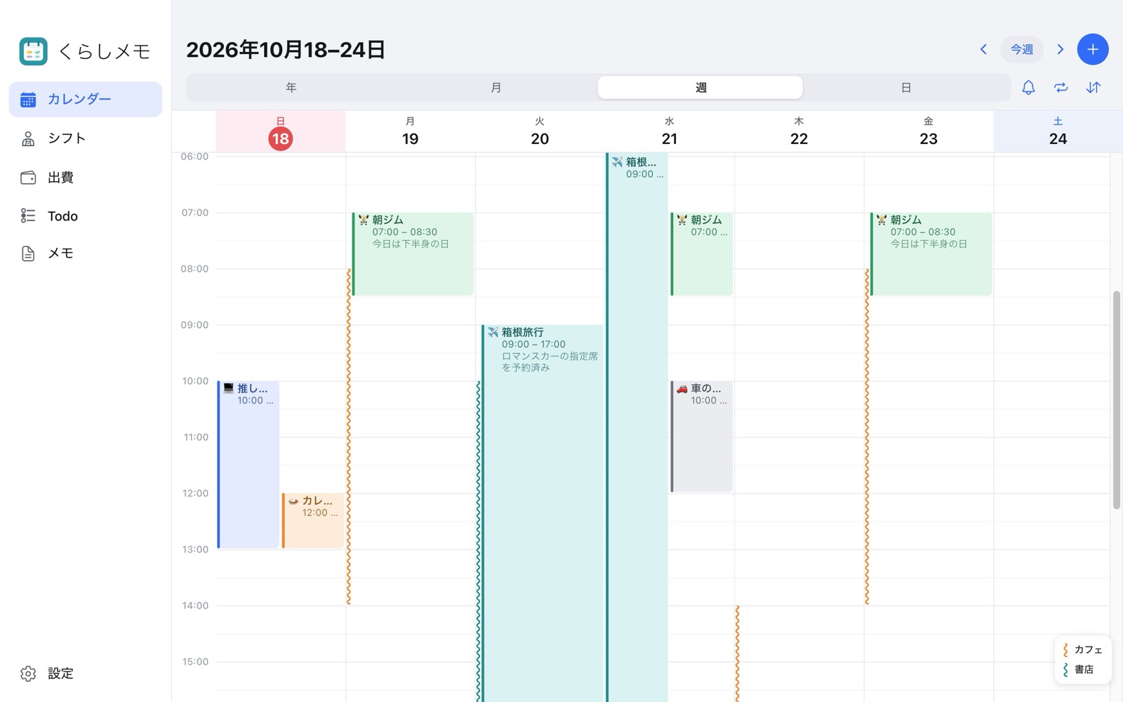Click the orange カフェ shift line on Monday

(349, 437)
